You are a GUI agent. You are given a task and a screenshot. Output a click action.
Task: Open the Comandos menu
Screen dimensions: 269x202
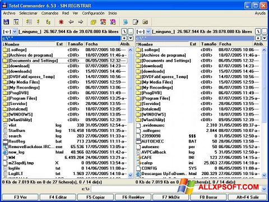(x=50, y=13)
